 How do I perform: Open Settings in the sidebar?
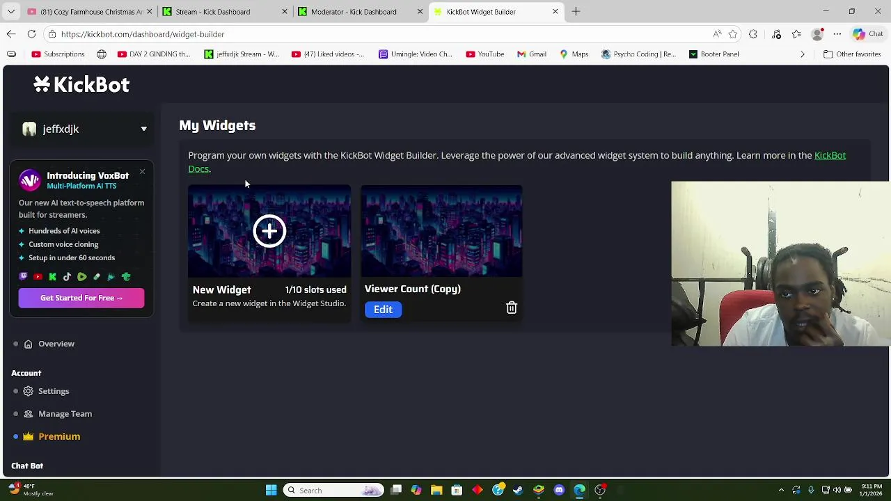(54, 391)
